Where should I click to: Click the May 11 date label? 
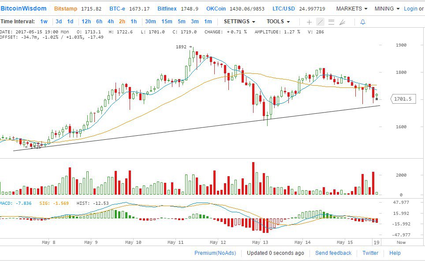[x=175, y=243]
